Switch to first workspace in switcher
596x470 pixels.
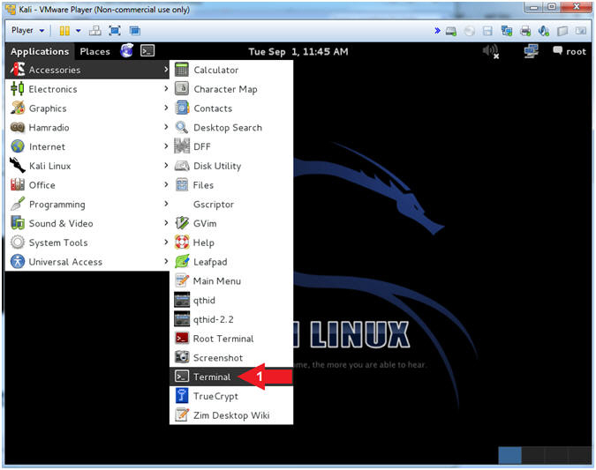click(x=509, y=455)
